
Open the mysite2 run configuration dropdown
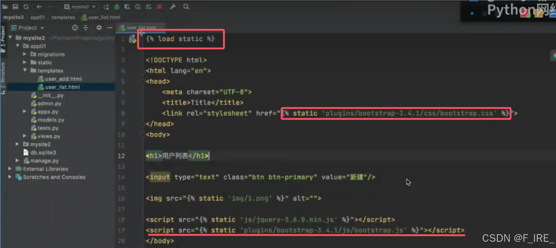tap(80, 7)
